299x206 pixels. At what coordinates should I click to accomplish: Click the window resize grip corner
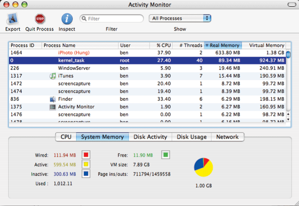click(x=296, y=203)
